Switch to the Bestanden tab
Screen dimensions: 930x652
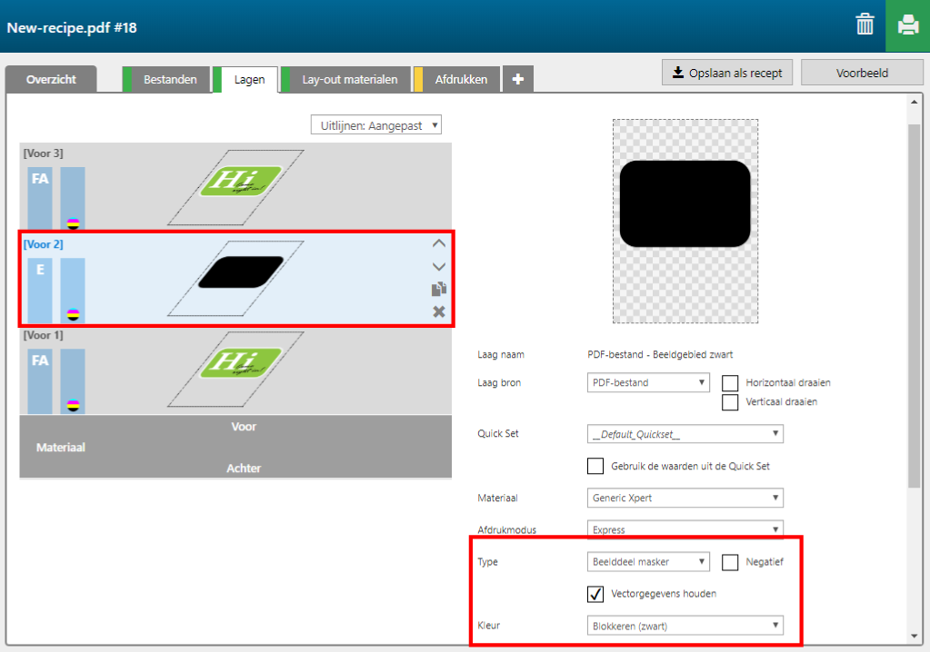[169, 80]
